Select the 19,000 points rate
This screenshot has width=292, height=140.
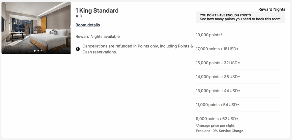point(209,35)
